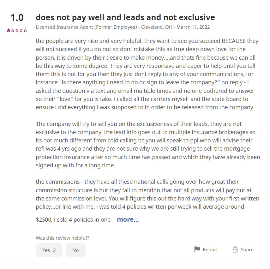Viewport: 270px width, 269px height.
Task: Click the March 11, 2022 review date
Action: tap(193, 27)
